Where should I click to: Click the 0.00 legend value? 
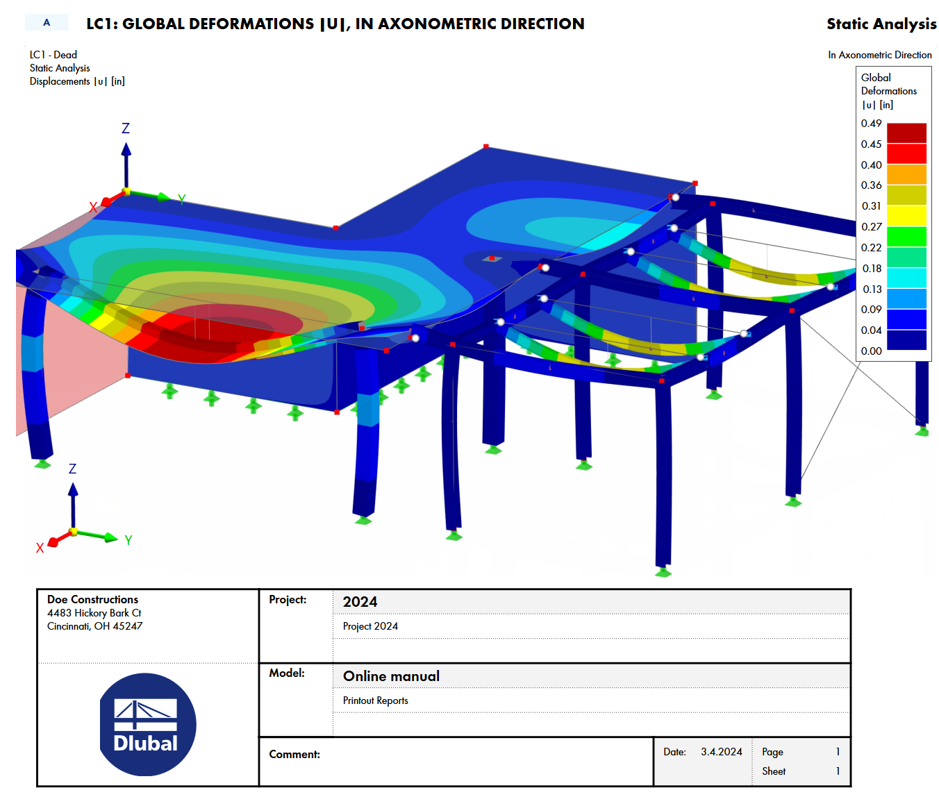pyautogui.click(x=872, y=351)
